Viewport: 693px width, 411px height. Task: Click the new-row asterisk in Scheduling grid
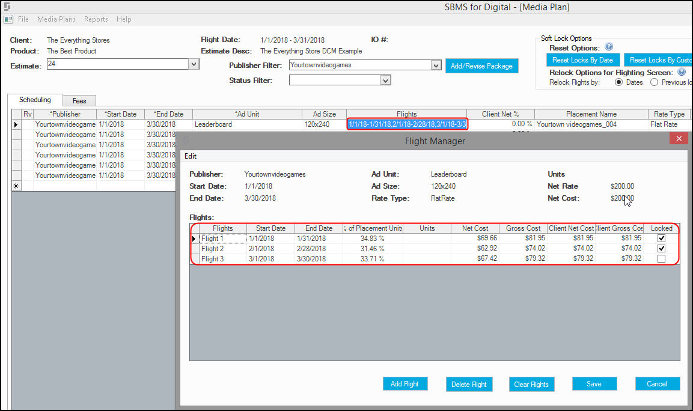point(16,186)
